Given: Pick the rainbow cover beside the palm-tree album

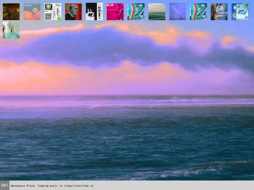Looking at the screenshot, I should 198,12.
